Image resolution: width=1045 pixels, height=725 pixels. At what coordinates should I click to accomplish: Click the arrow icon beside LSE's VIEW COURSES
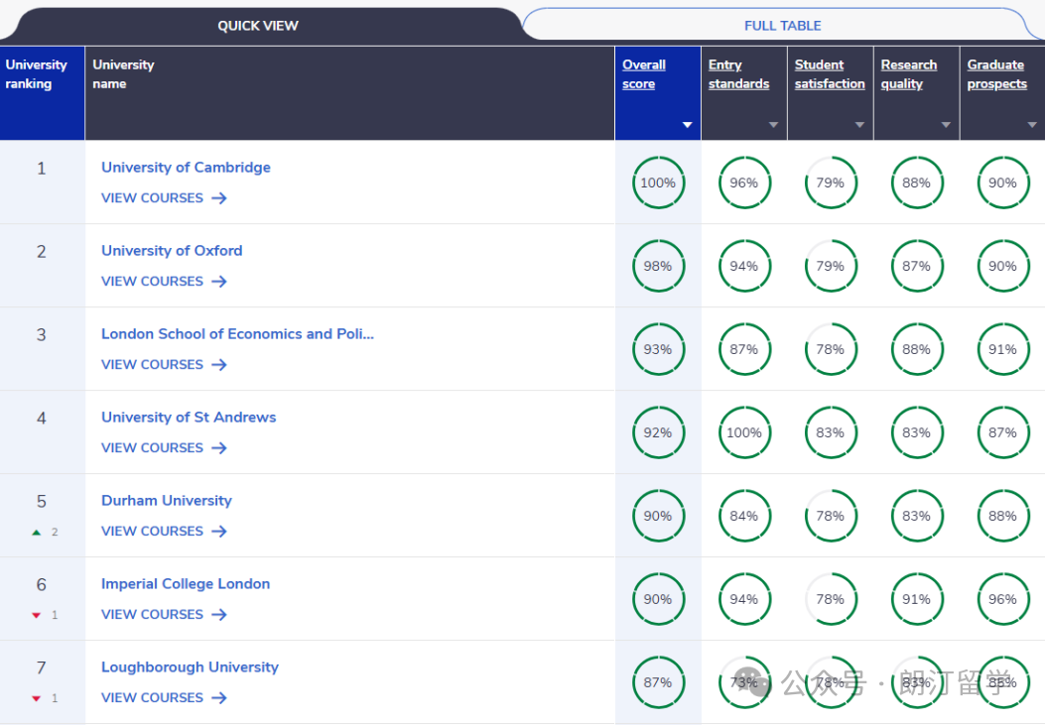pyautogui.click(x=219, y=365)
